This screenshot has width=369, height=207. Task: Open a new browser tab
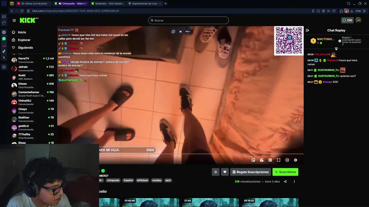pyautogui.click(x=165, y=3)
